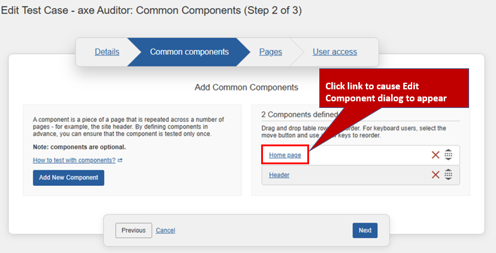Go to the Details step
Viewport: 496px width, 253px height.
tap(107, 52)
